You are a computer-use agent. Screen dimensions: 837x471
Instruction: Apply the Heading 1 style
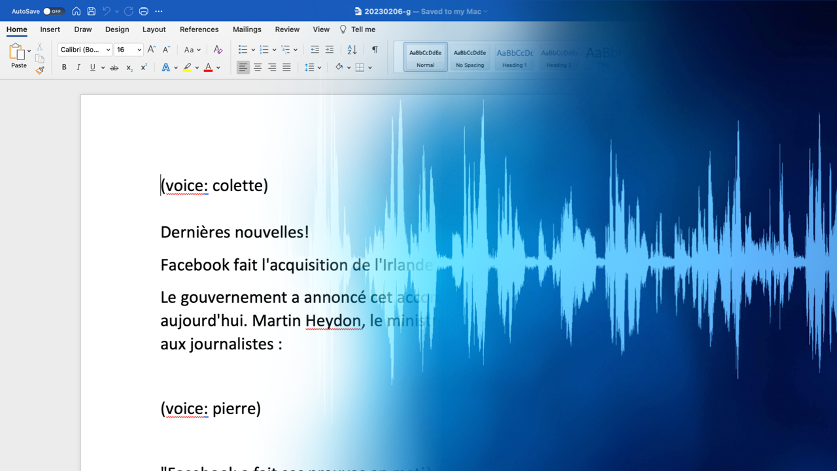point(514,57)
